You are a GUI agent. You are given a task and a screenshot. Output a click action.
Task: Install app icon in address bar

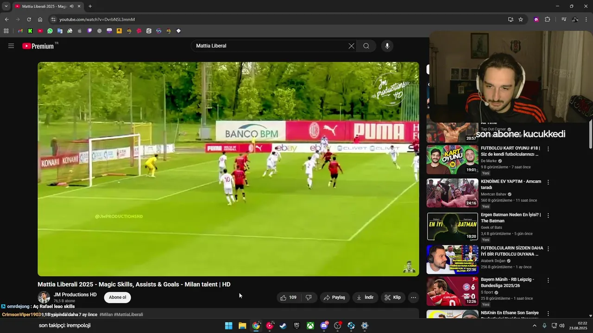[511, 19]
